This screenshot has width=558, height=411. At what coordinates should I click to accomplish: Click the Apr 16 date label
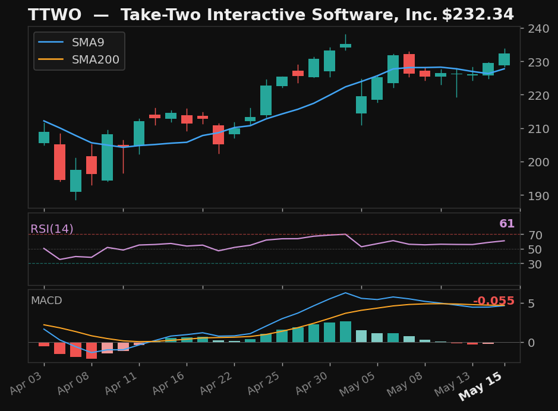(169, 384)
